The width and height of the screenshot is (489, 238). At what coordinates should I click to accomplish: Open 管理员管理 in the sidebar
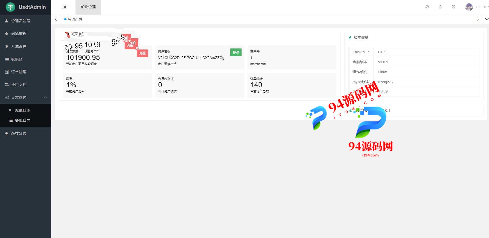[x=26, y=21]
